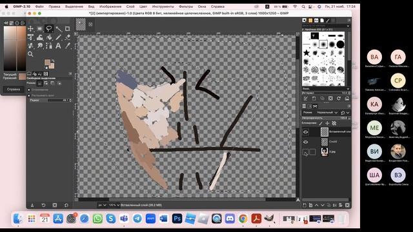Open tool options dock menu arrow
The height and width of the screenshot is (232, 413).
point(70,74)
